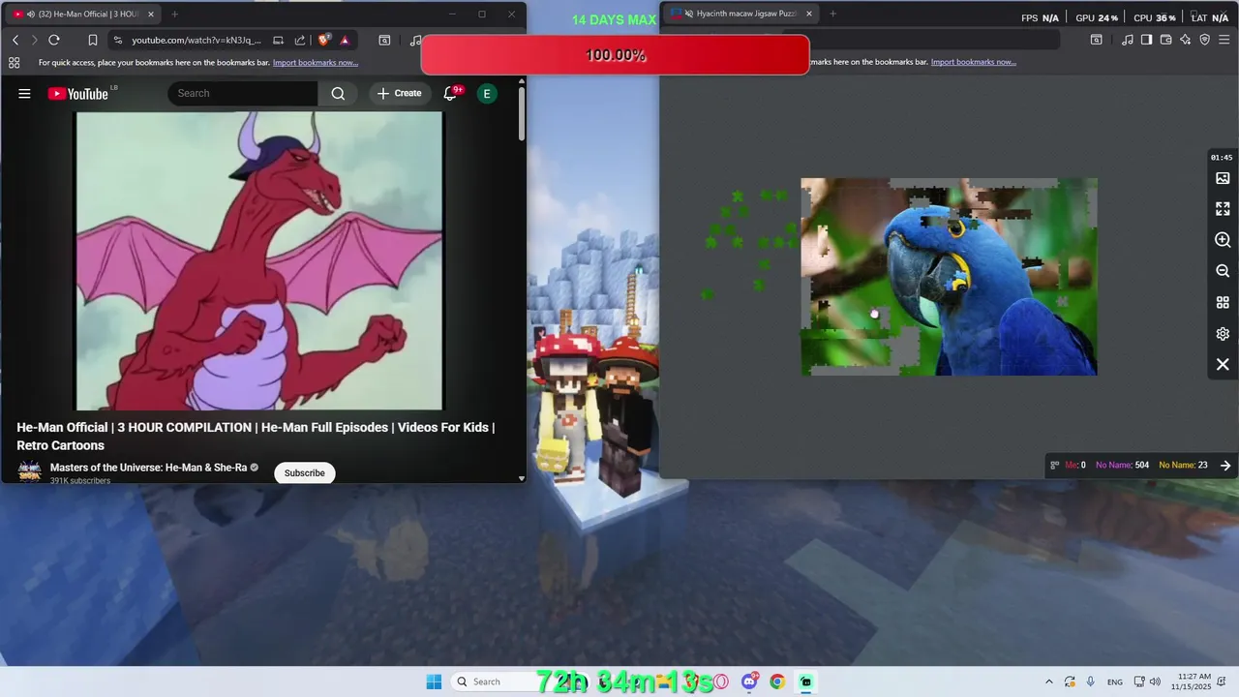Image resolution: width=1239 pixels, height=697 pixels.
Task: Open Chrome from the taskbar
Action: (x=777, y=682)
